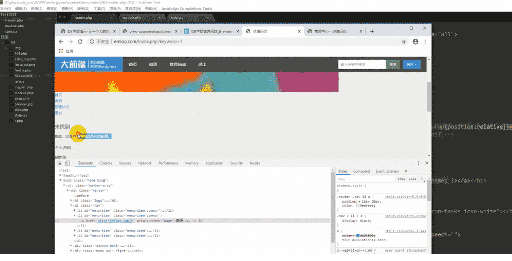The height and width of the screenshot is (261, 512).
Task: Expand the div menu pull-right node
Action: tap(71, 251)
